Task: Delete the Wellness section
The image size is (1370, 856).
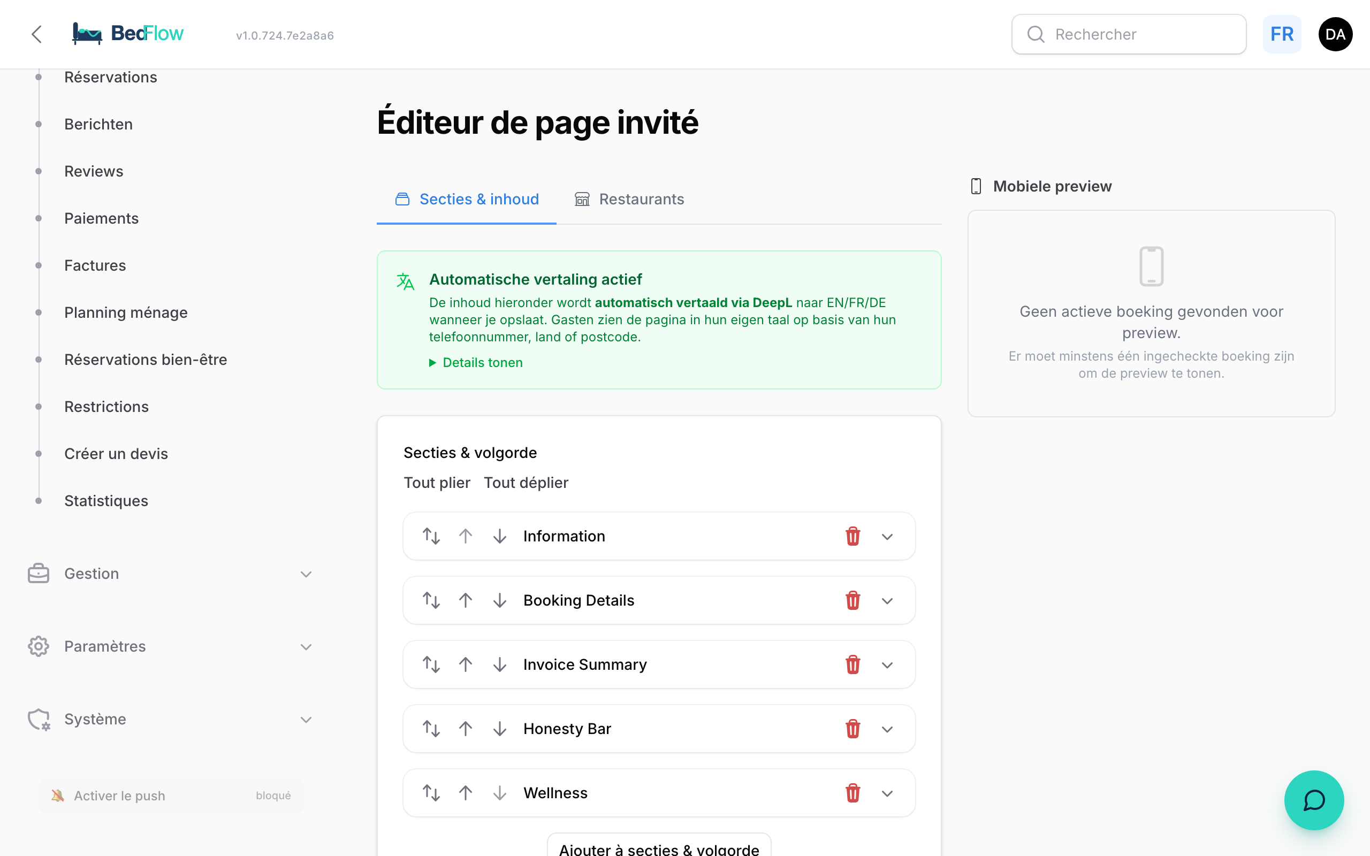Action: 853,792
